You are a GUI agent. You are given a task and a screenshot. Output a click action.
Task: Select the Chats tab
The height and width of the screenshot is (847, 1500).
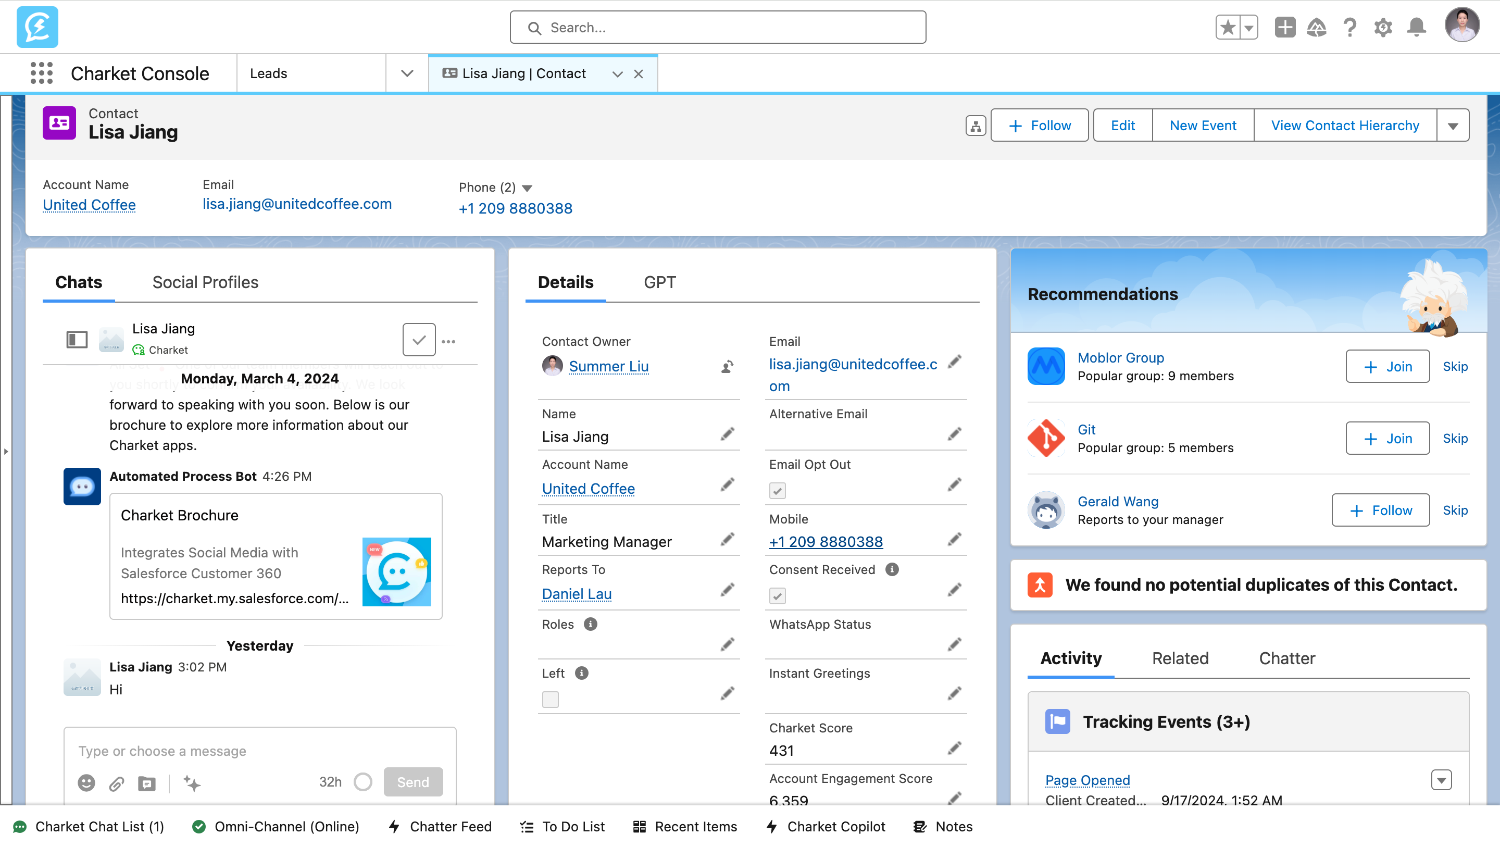79,282
